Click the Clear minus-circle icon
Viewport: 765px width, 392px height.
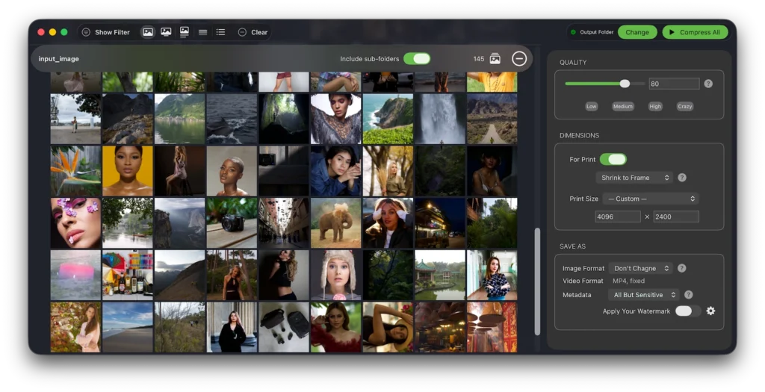point(242,32)
